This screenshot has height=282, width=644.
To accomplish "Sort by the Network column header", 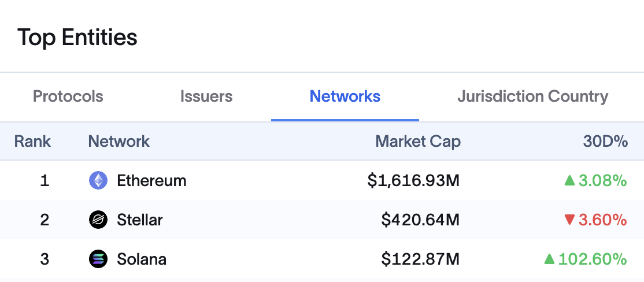I will (119, 142).
